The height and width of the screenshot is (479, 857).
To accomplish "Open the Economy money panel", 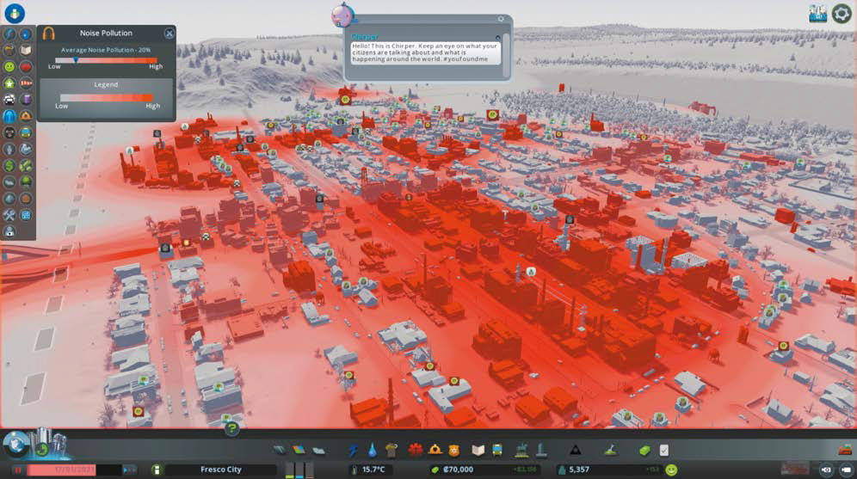I will coord(645,451).
